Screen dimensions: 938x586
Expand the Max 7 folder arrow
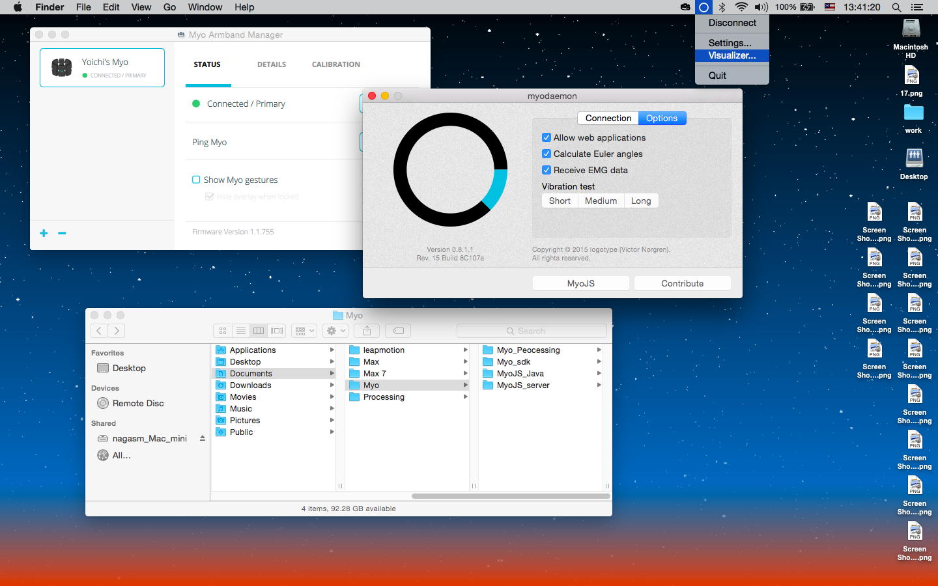coord(465,374)
